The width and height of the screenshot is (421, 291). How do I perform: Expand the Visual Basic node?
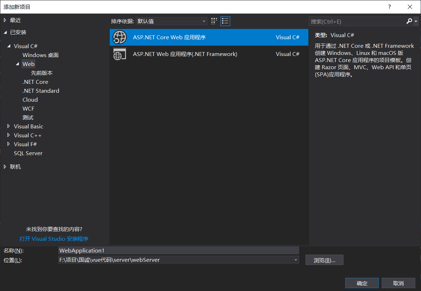9,126
